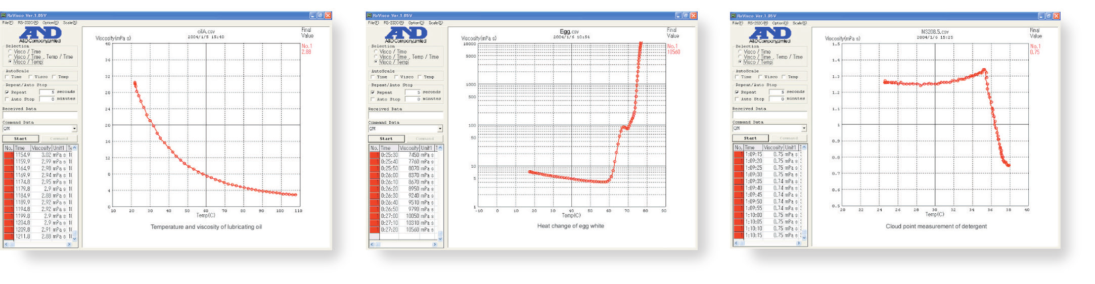
Task: Click the left scroll arrow under the oilA.csv table
Action: (6, 244)
